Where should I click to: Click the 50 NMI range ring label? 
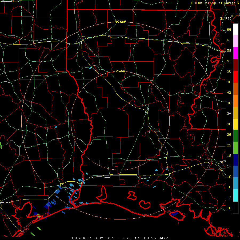coord(120,71)
